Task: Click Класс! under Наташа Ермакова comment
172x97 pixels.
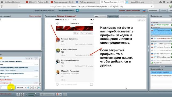Action: pyautogui.click(x=79, y=44)
